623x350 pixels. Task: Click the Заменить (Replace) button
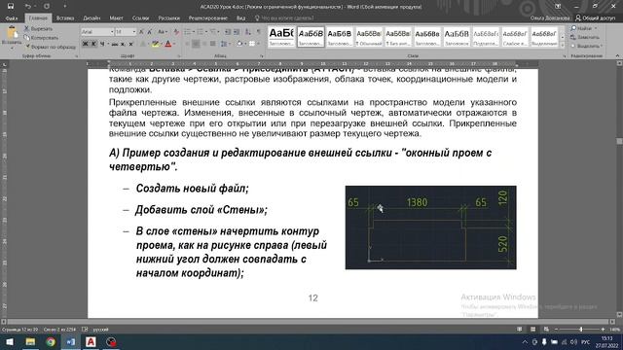(585, 37)
